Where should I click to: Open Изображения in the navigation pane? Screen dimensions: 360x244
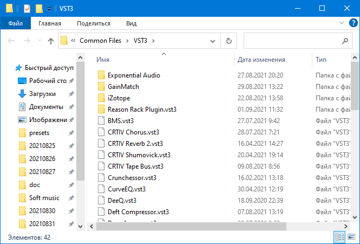pos(48,120)
